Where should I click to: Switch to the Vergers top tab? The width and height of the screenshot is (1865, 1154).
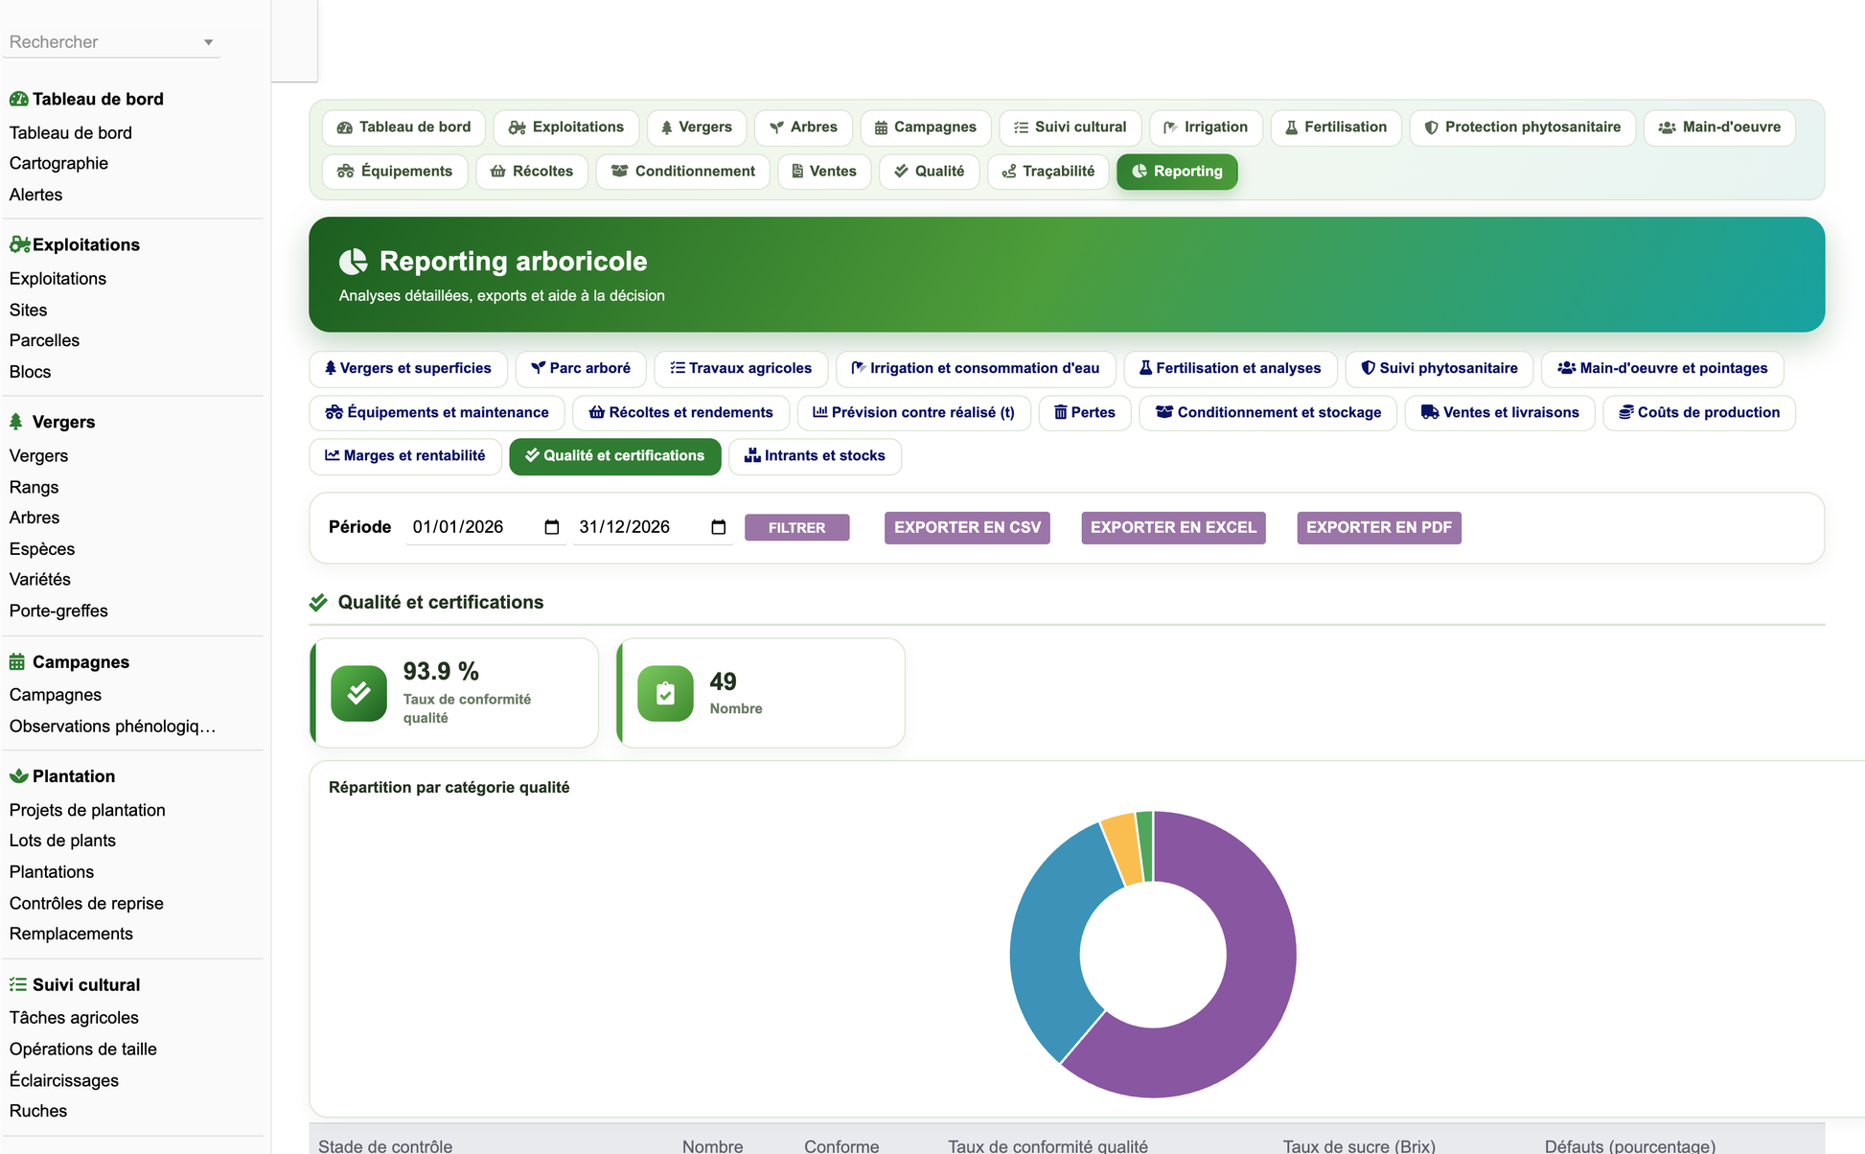tap(696, 127)
